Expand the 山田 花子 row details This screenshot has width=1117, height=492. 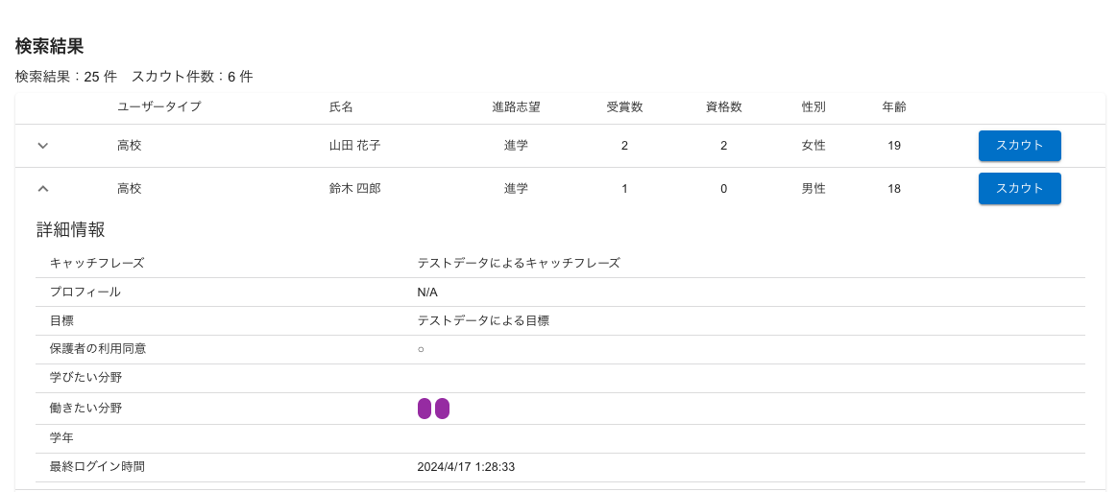(43, 146)
